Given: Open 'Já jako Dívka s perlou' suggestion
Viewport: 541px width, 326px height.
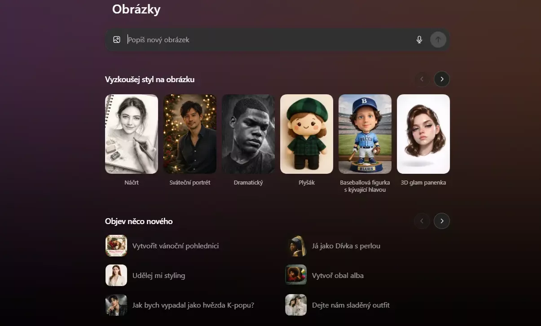Looking at the screenshot, I should 346,246.
